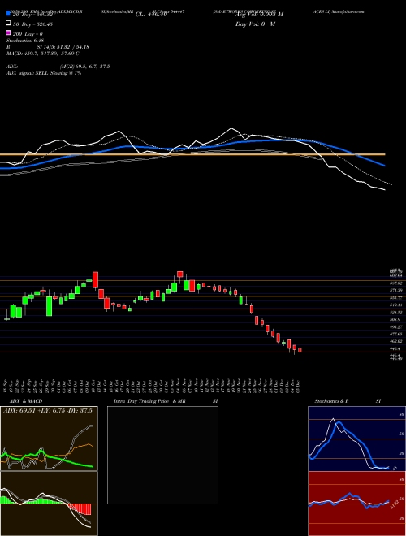Open the MACD histogram chart panel

point(49,504)
